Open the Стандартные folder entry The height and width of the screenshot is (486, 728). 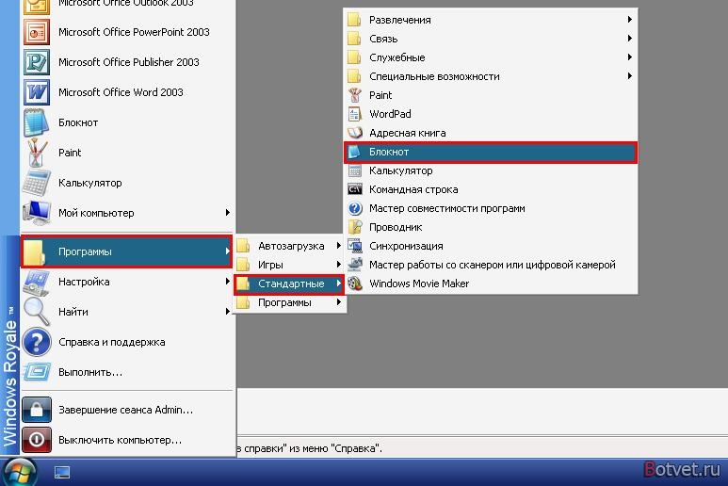(x=289, y=283)
